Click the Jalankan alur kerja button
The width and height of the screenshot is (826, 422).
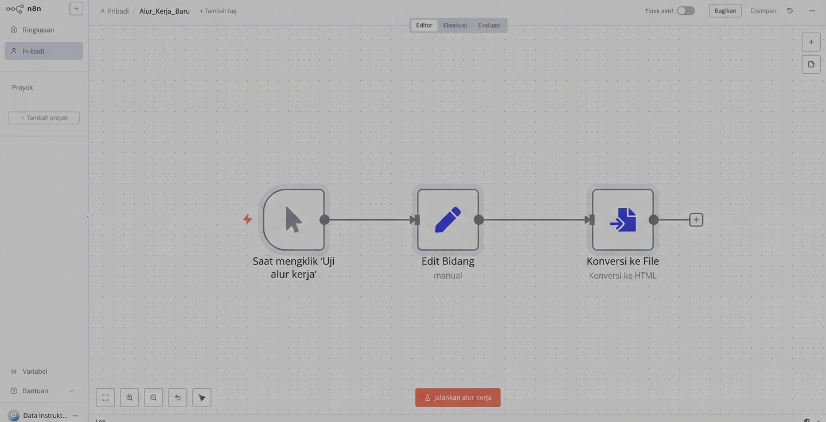click(458, 397)
